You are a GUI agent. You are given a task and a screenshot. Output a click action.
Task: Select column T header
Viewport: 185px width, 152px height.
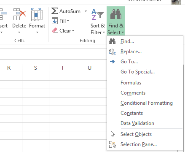coord(62,68)
